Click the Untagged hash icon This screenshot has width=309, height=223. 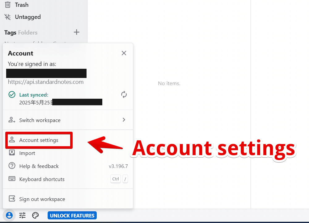coord(8,17)
